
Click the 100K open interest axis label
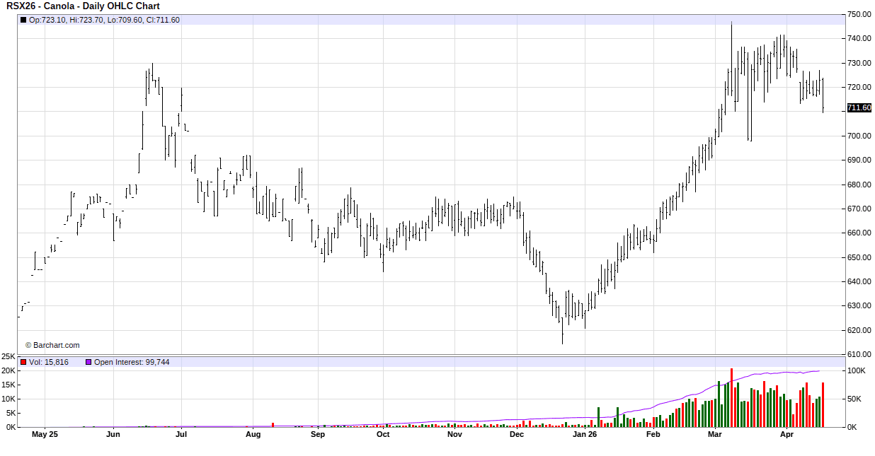click(x=856, y=370)
